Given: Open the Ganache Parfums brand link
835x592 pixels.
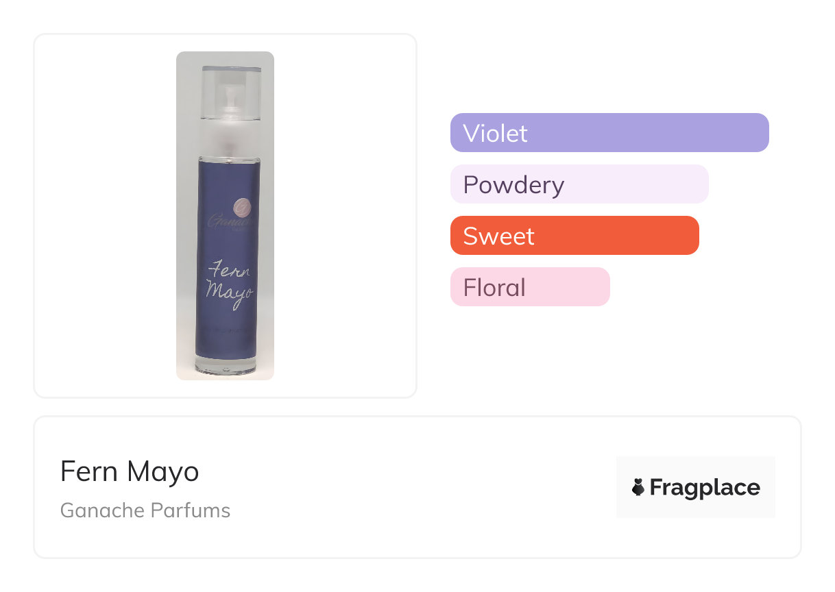Looking at the screenshot, I should 145,510.
